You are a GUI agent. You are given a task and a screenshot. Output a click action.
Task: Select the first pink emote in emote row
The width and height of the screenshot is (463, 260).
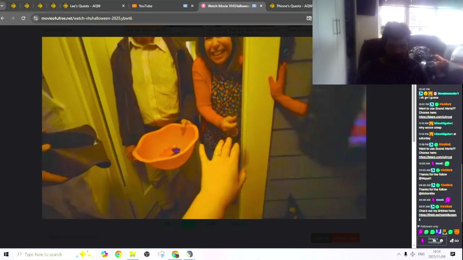[x=420, y=232]
